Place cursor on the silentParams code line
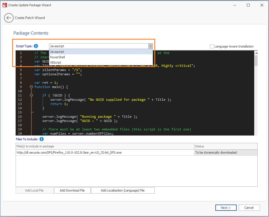269x217 pixels. (x=58, y=70)
